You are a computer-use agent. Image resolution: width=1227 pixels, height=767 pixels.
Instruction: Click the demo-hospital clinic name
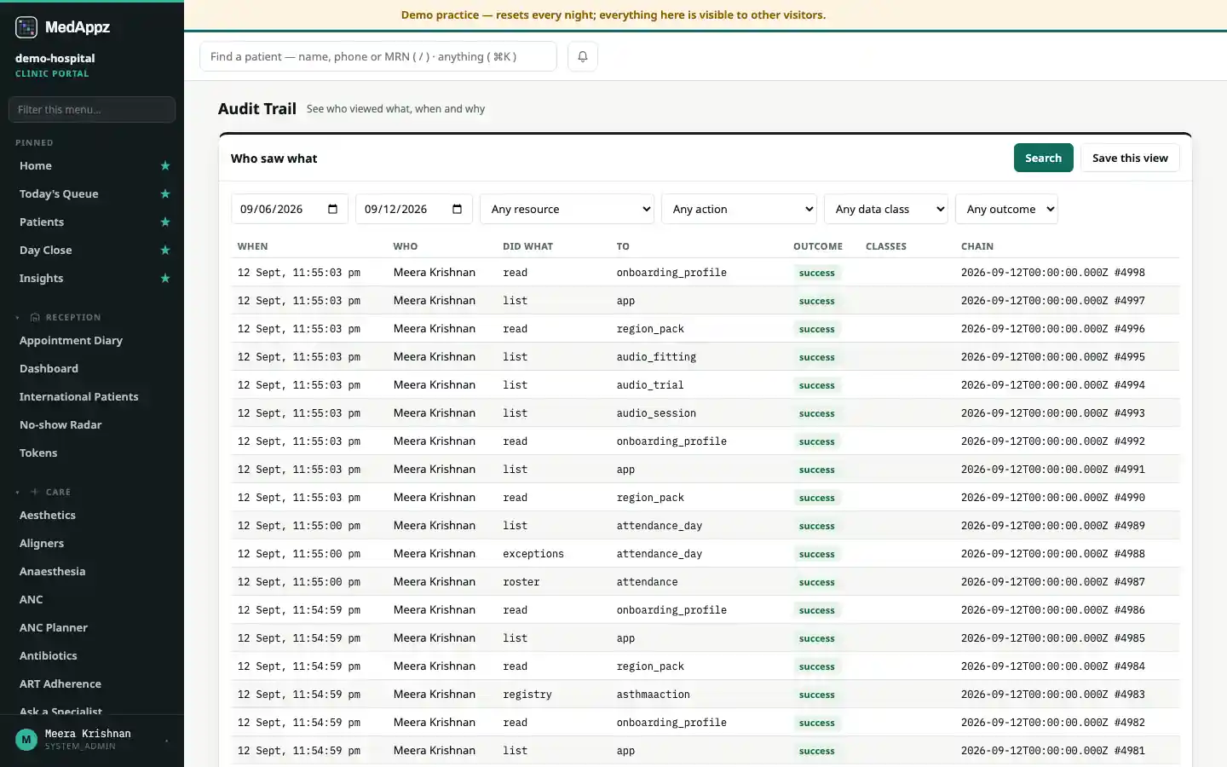click(55, 58)
